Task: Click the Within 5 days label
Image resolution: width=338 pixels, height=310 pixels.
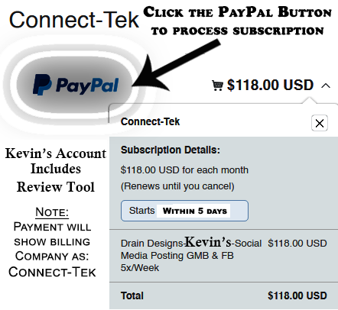Action: point(195,211)
